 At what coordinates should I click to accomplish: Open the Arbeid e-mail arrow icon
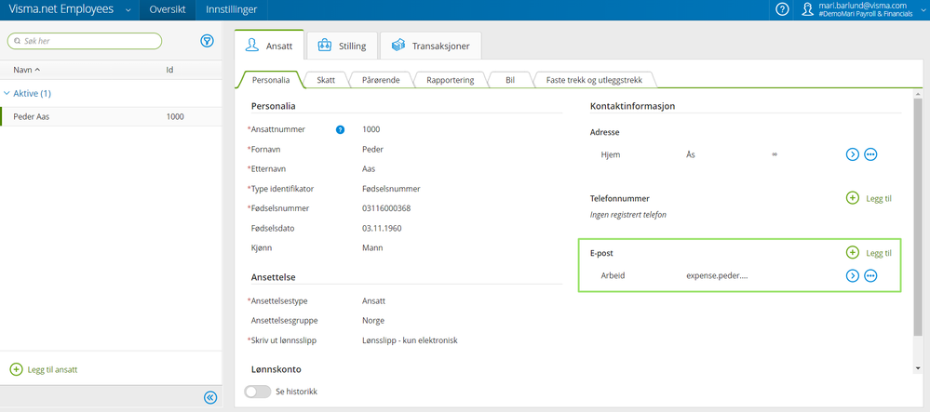[x=853, y=275]
